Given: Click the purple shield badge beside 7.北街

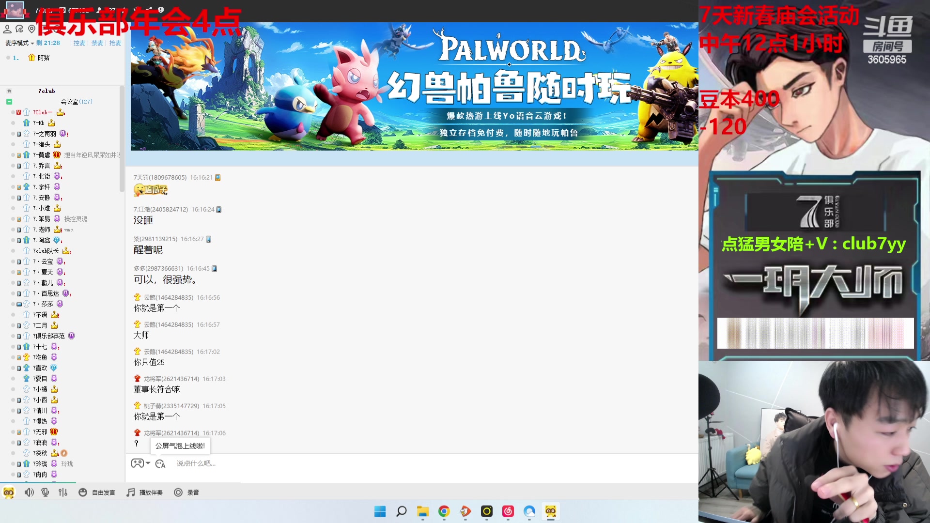Looking at the screenshot, I should (57, 176).
